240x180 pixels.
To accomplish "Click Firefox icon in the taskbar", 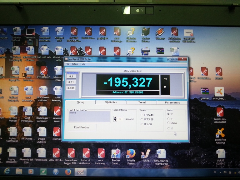I will (68, 172).
